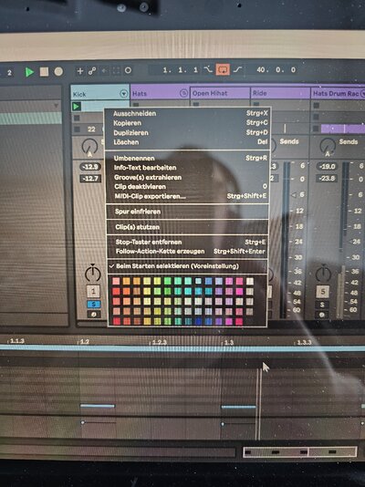
Task: Click the Session Record circle icon
Action: pyautogui.click(x=128, y=70)
